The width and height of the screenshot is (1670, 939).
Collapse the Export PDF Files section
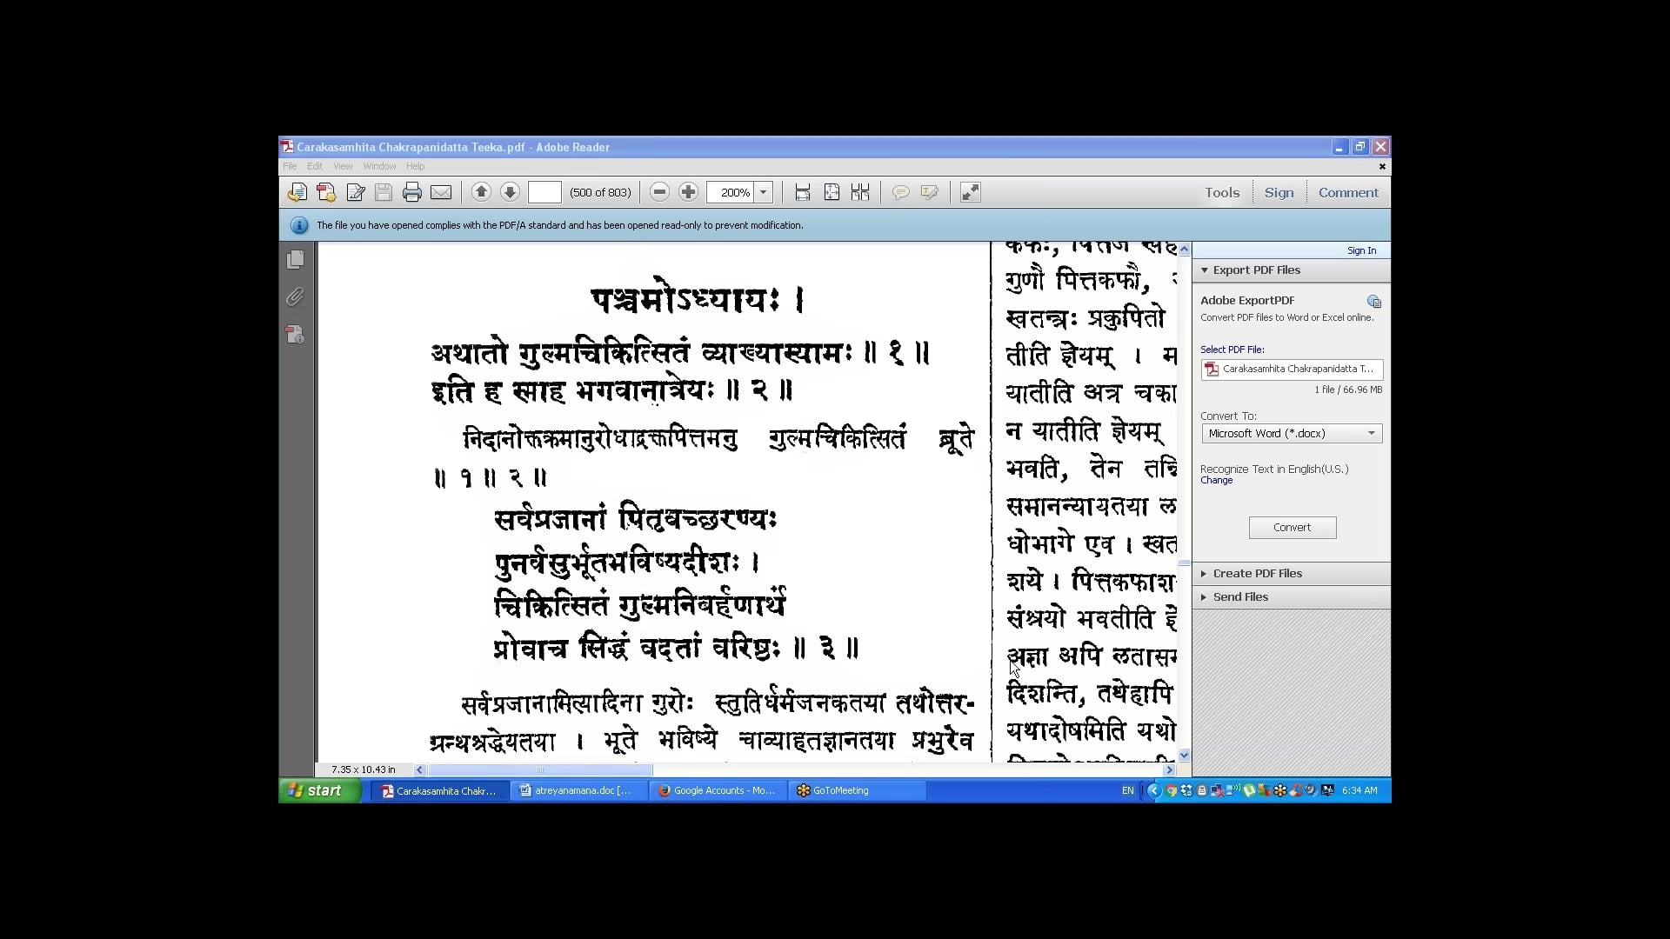pyautogui.click(x=1256, y=270)
